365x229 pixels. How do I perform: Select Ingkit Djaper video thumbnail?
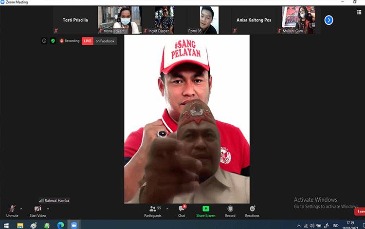coord(164,20)
